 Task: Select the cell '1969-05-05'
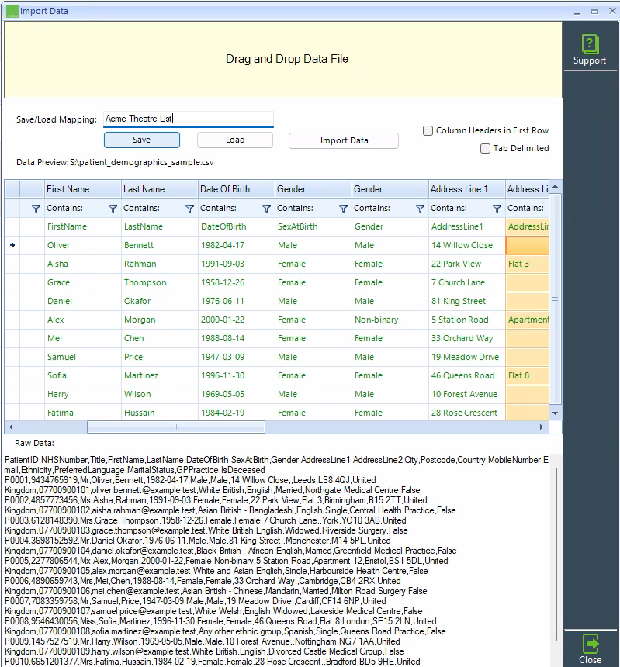coord(237,394)
